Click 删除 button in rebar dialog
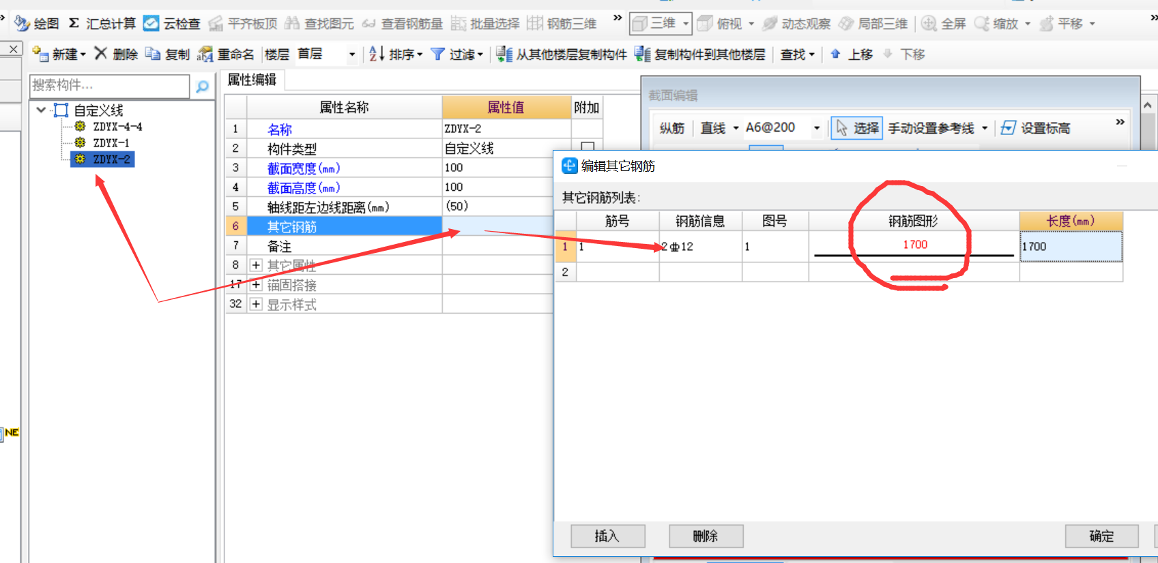Viewport: 1158px width, 563px height. [x=706, y=536]
